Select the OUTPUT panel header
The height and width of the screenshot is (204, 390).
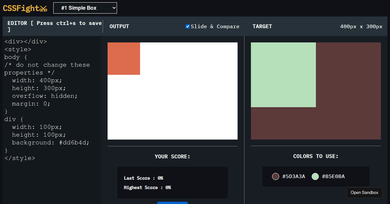[119, 26]
